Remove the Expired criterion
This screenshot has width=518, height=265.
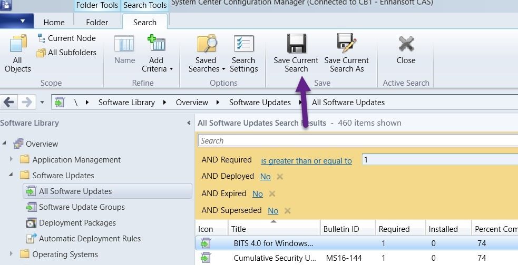272,194
